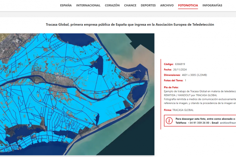Select the CHANCE menu item
The height and width of the screenshot is (157, 236).
click(130, 5)
